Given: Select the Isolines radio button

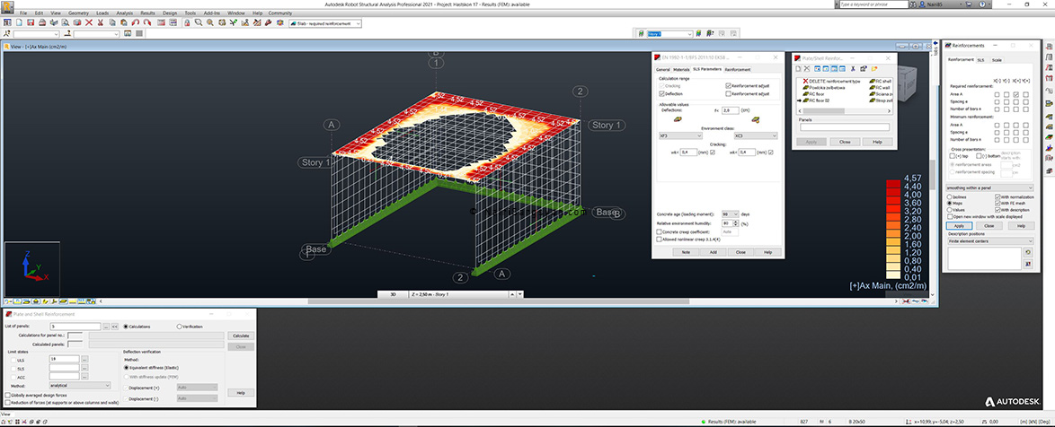Looking at the screenshot, I should (949, 197).
